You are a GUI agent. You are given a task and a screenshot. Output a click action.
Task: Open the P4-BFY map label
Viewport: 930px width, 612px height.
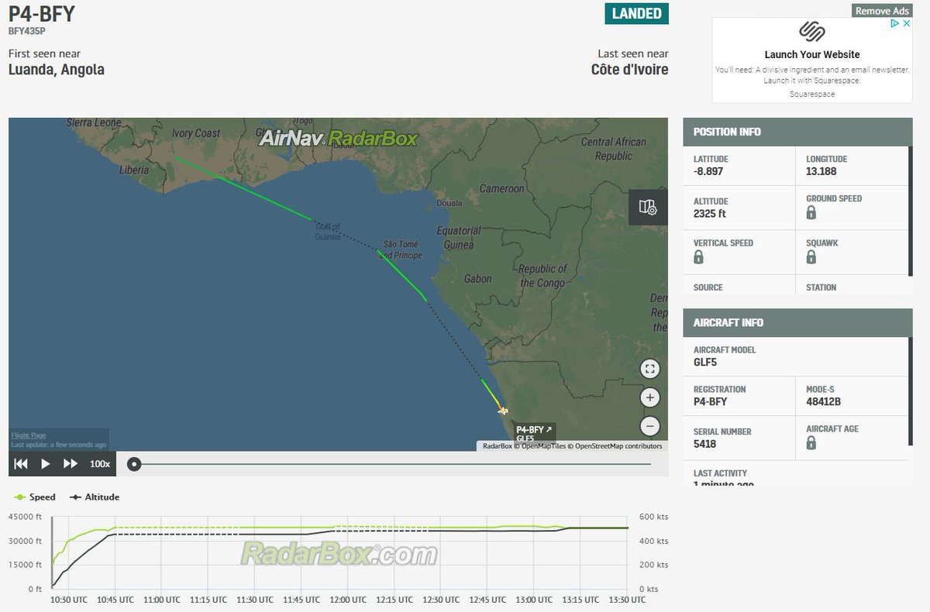point(534,429)
